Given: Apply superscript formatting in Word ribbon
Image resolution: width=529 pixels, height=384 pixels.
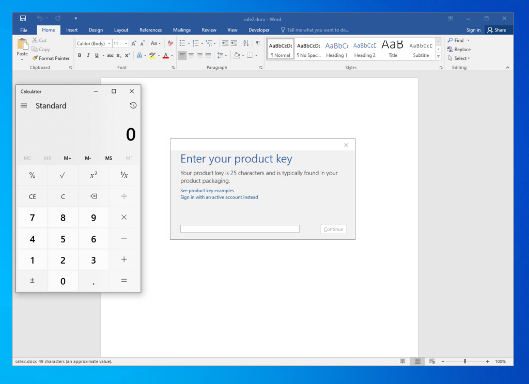Looking at the screenshot, I should pos(127,55).
